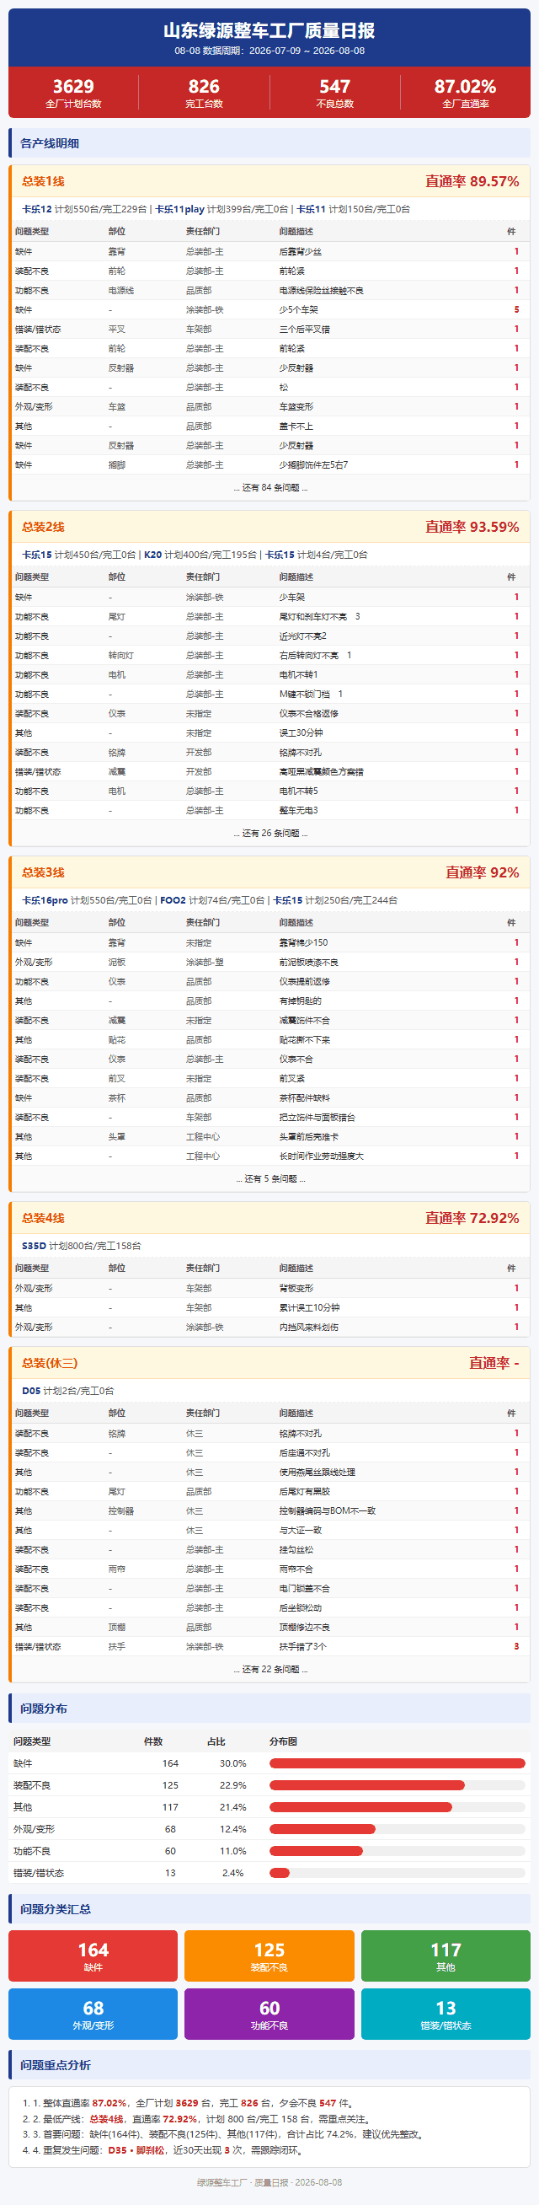Click the 缺件 distribution bar at 30.0%
Image resolution: width=539 pixels, height=2205 pixels.
point(397,1763)
